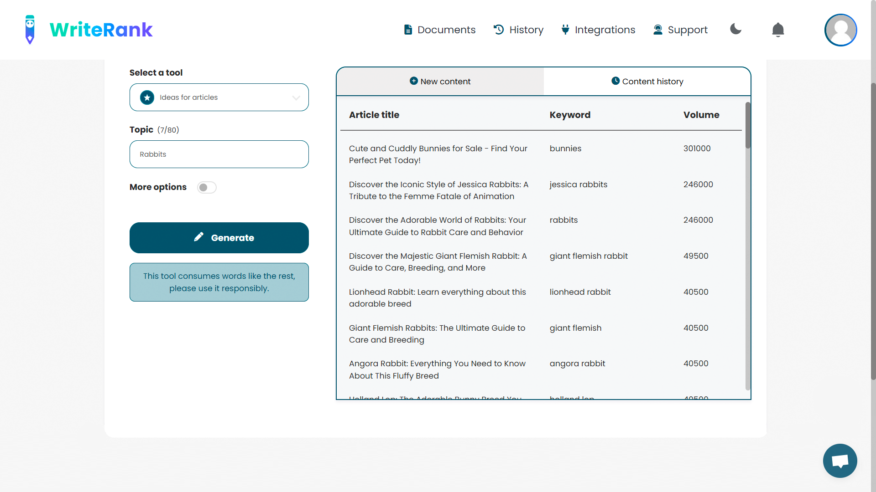Image resolution: width=876 pixels, height=492 pixels.
Task: Open the Documents section
Action: click(x=440, y=30)
